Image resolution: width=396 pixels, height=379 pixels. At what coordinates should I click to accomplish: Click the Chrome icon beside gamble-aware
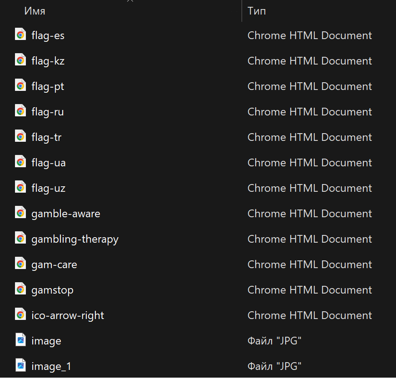(x=20, y=213)
